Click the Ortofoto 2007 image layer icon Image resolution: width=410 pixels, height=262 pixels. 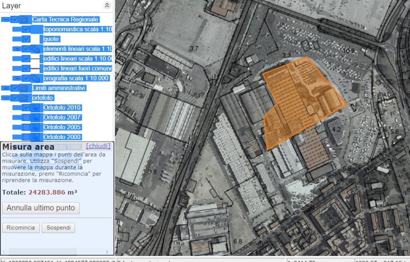pos(35,117)
